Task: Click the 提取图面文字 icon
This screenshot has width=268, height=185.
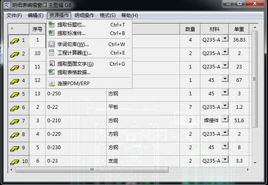Action: click(52, 64)
